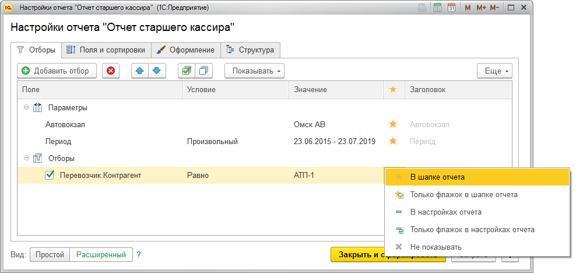576x273 pixels.
Task: Click the star icon in Автовокзал row
Action: (x=393, y=124)
